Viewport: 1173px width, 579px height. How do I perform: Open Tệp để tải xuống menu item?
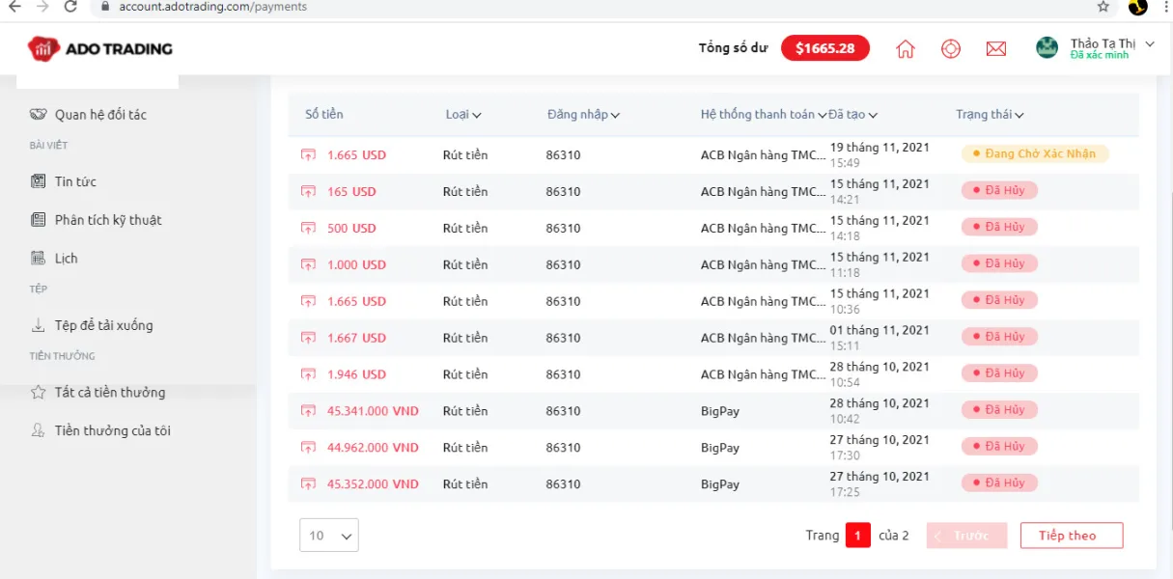tap(103, 325)
